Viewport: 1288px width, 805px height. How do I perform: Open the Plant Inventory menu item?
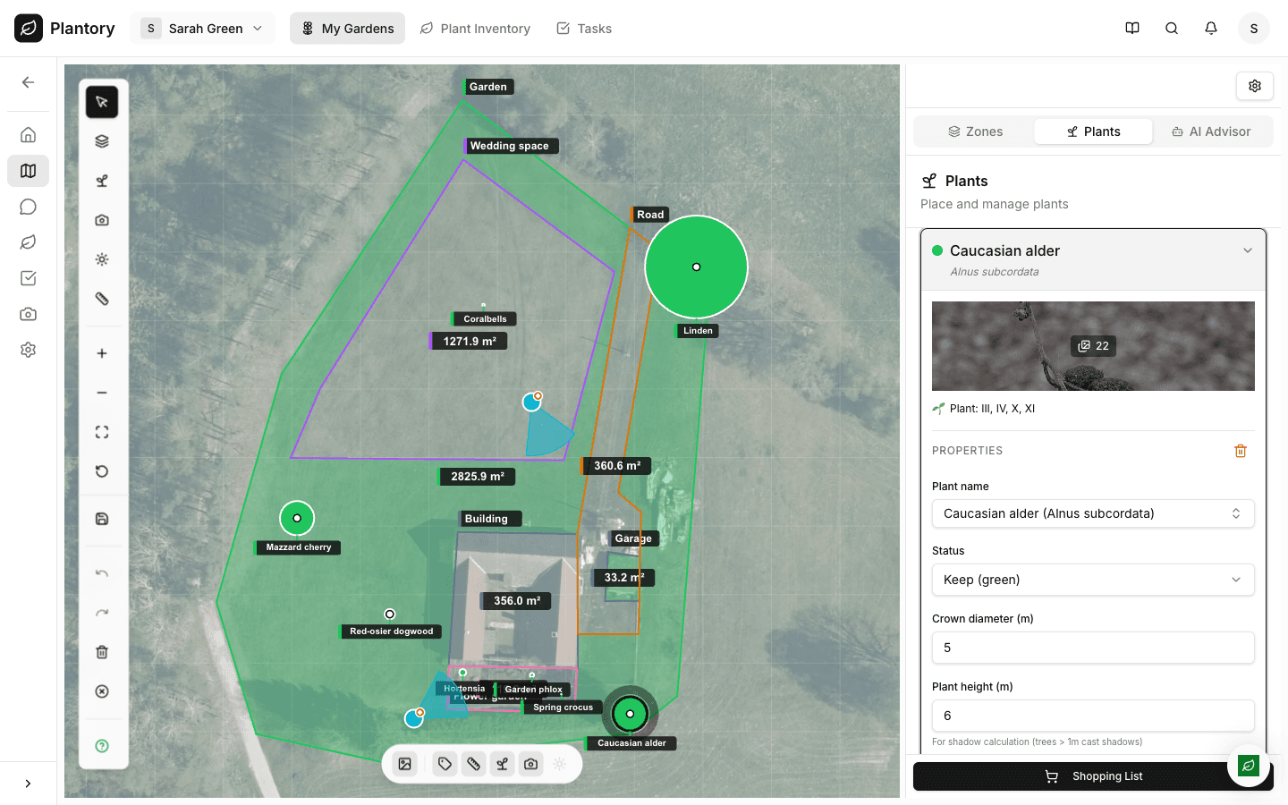click(x=475, y=29)
